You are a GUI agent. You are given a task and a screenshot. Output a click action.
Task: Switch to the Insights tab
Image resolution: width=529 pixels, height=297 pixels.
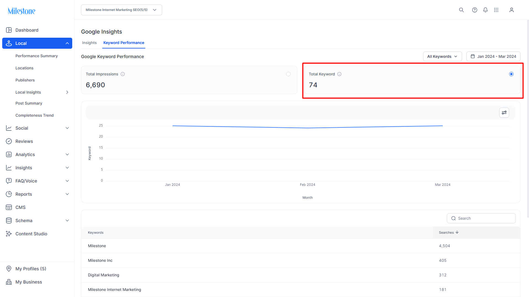[x=89, y=43]
